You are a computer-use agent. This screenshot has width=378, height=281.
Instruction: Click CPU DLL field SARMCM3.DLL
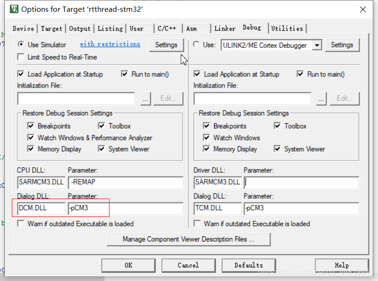41,183
